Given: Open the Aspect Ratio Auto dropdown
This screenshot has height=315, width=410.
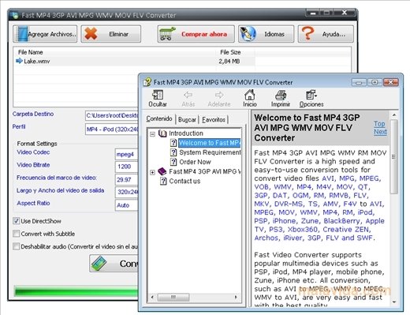Looking at the screenshot, I should point(127,205).
